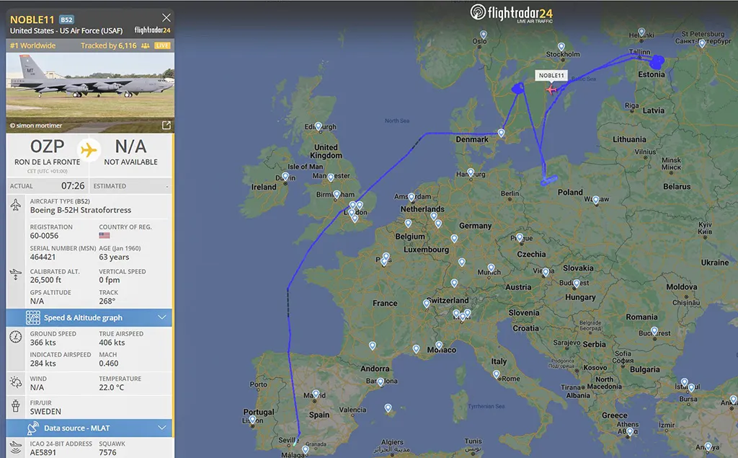Select the Stockholm airport pin
The width and height of the screenshot is (738, 458).
(561, 47)
